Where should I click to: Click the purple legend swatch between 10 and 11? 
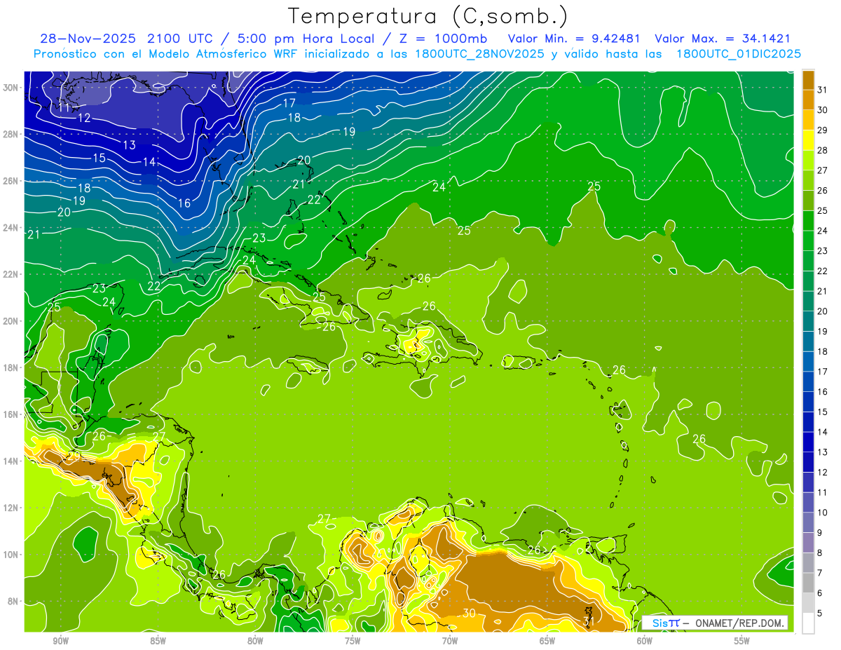tap(808, 503)
